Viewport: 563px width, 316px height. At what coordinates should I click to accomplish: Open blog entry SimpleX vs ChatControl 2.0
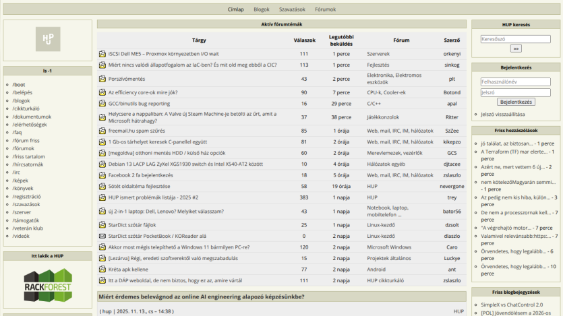click(x=512, y=305)
